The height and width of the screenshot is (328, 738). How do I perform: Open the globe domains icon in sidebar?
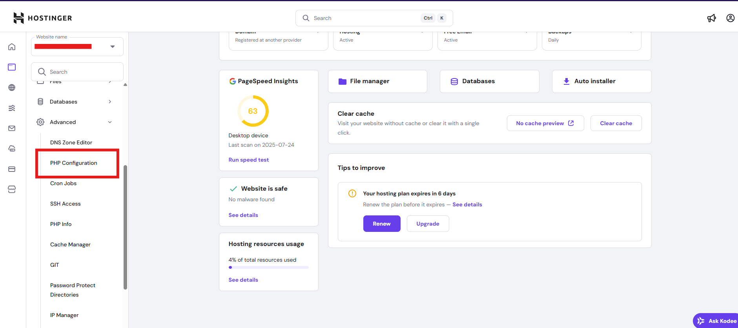point(12,87)
